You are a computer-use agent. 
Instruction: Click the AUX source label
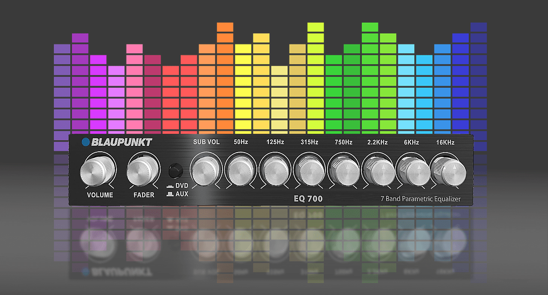(182, 194)
